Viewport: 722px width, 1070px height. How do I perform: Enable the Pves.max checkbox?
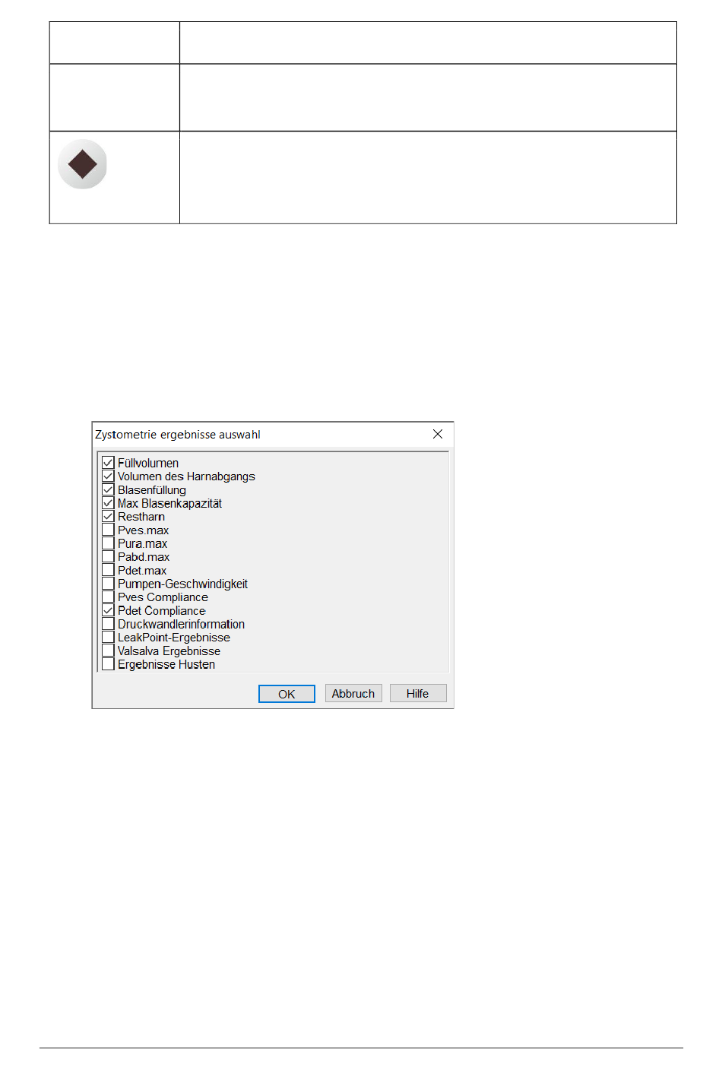point(108,530)
